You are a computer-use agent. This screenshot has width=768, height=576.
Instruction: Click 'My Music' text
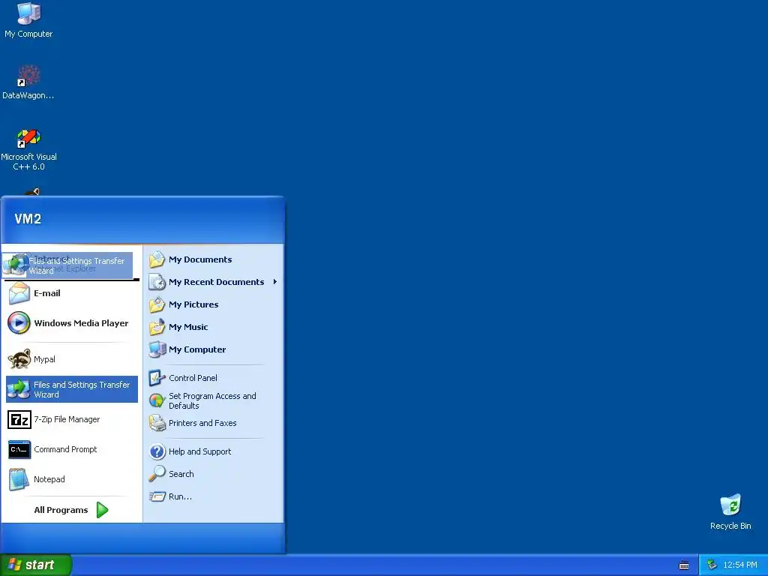click(188, 327)
